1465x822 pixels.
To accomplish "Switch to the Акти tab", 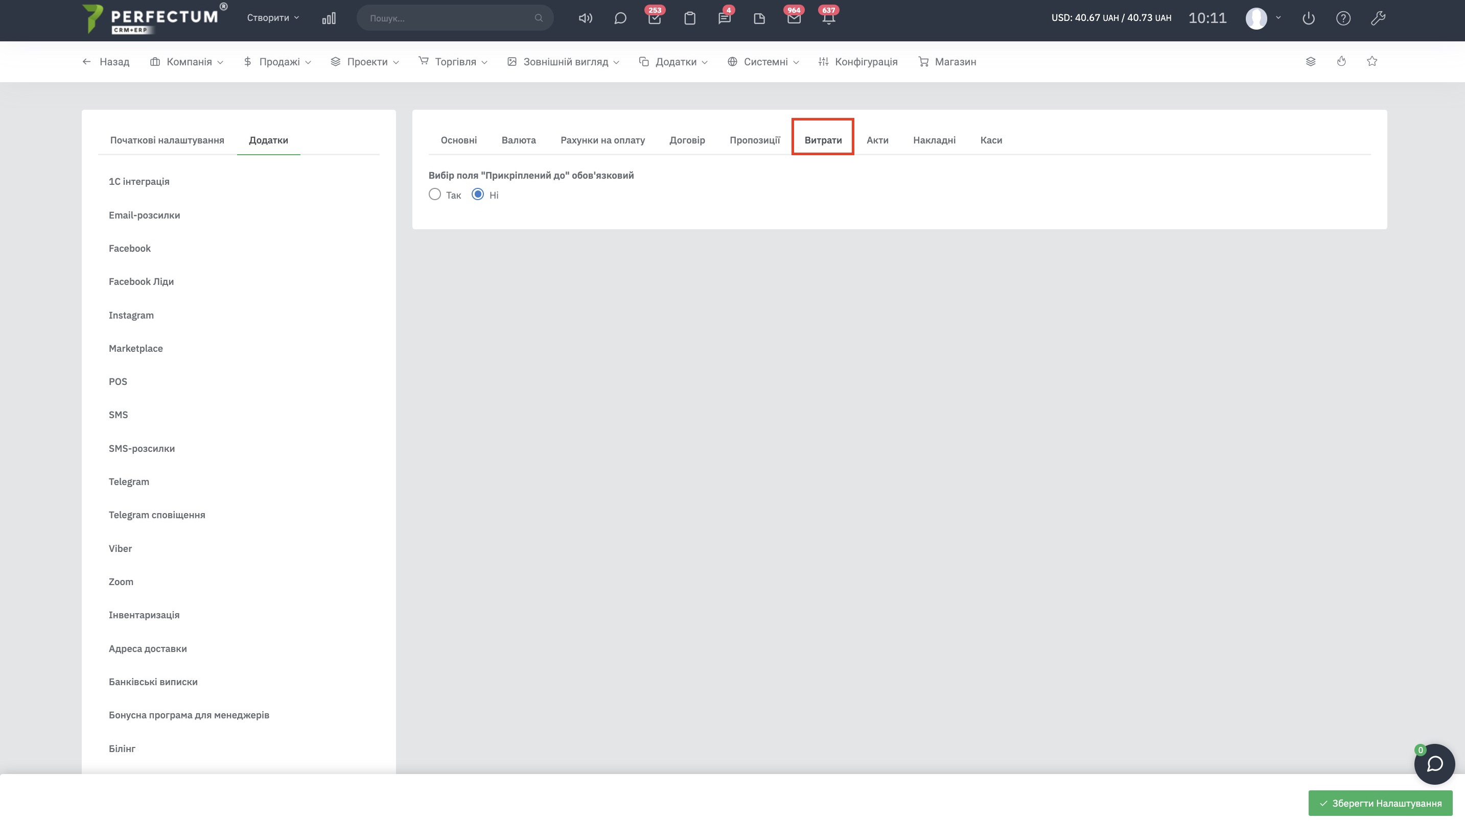I will click(877, 140).
